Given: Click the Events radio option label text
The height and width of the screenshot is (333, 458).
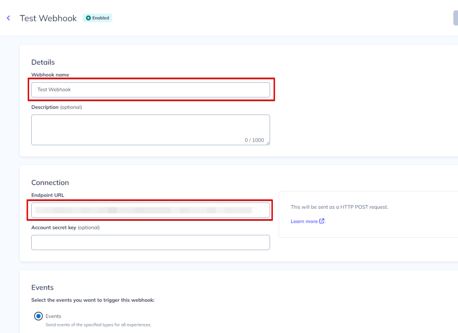Looking at the screenshot, I should [53, 316].
